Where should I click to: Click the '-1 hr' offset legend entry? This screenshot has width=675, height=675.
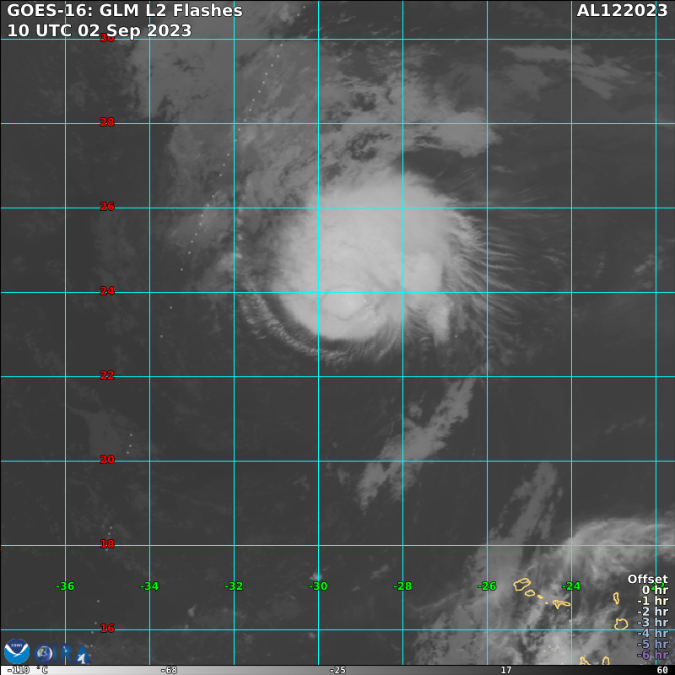[652, 601]
